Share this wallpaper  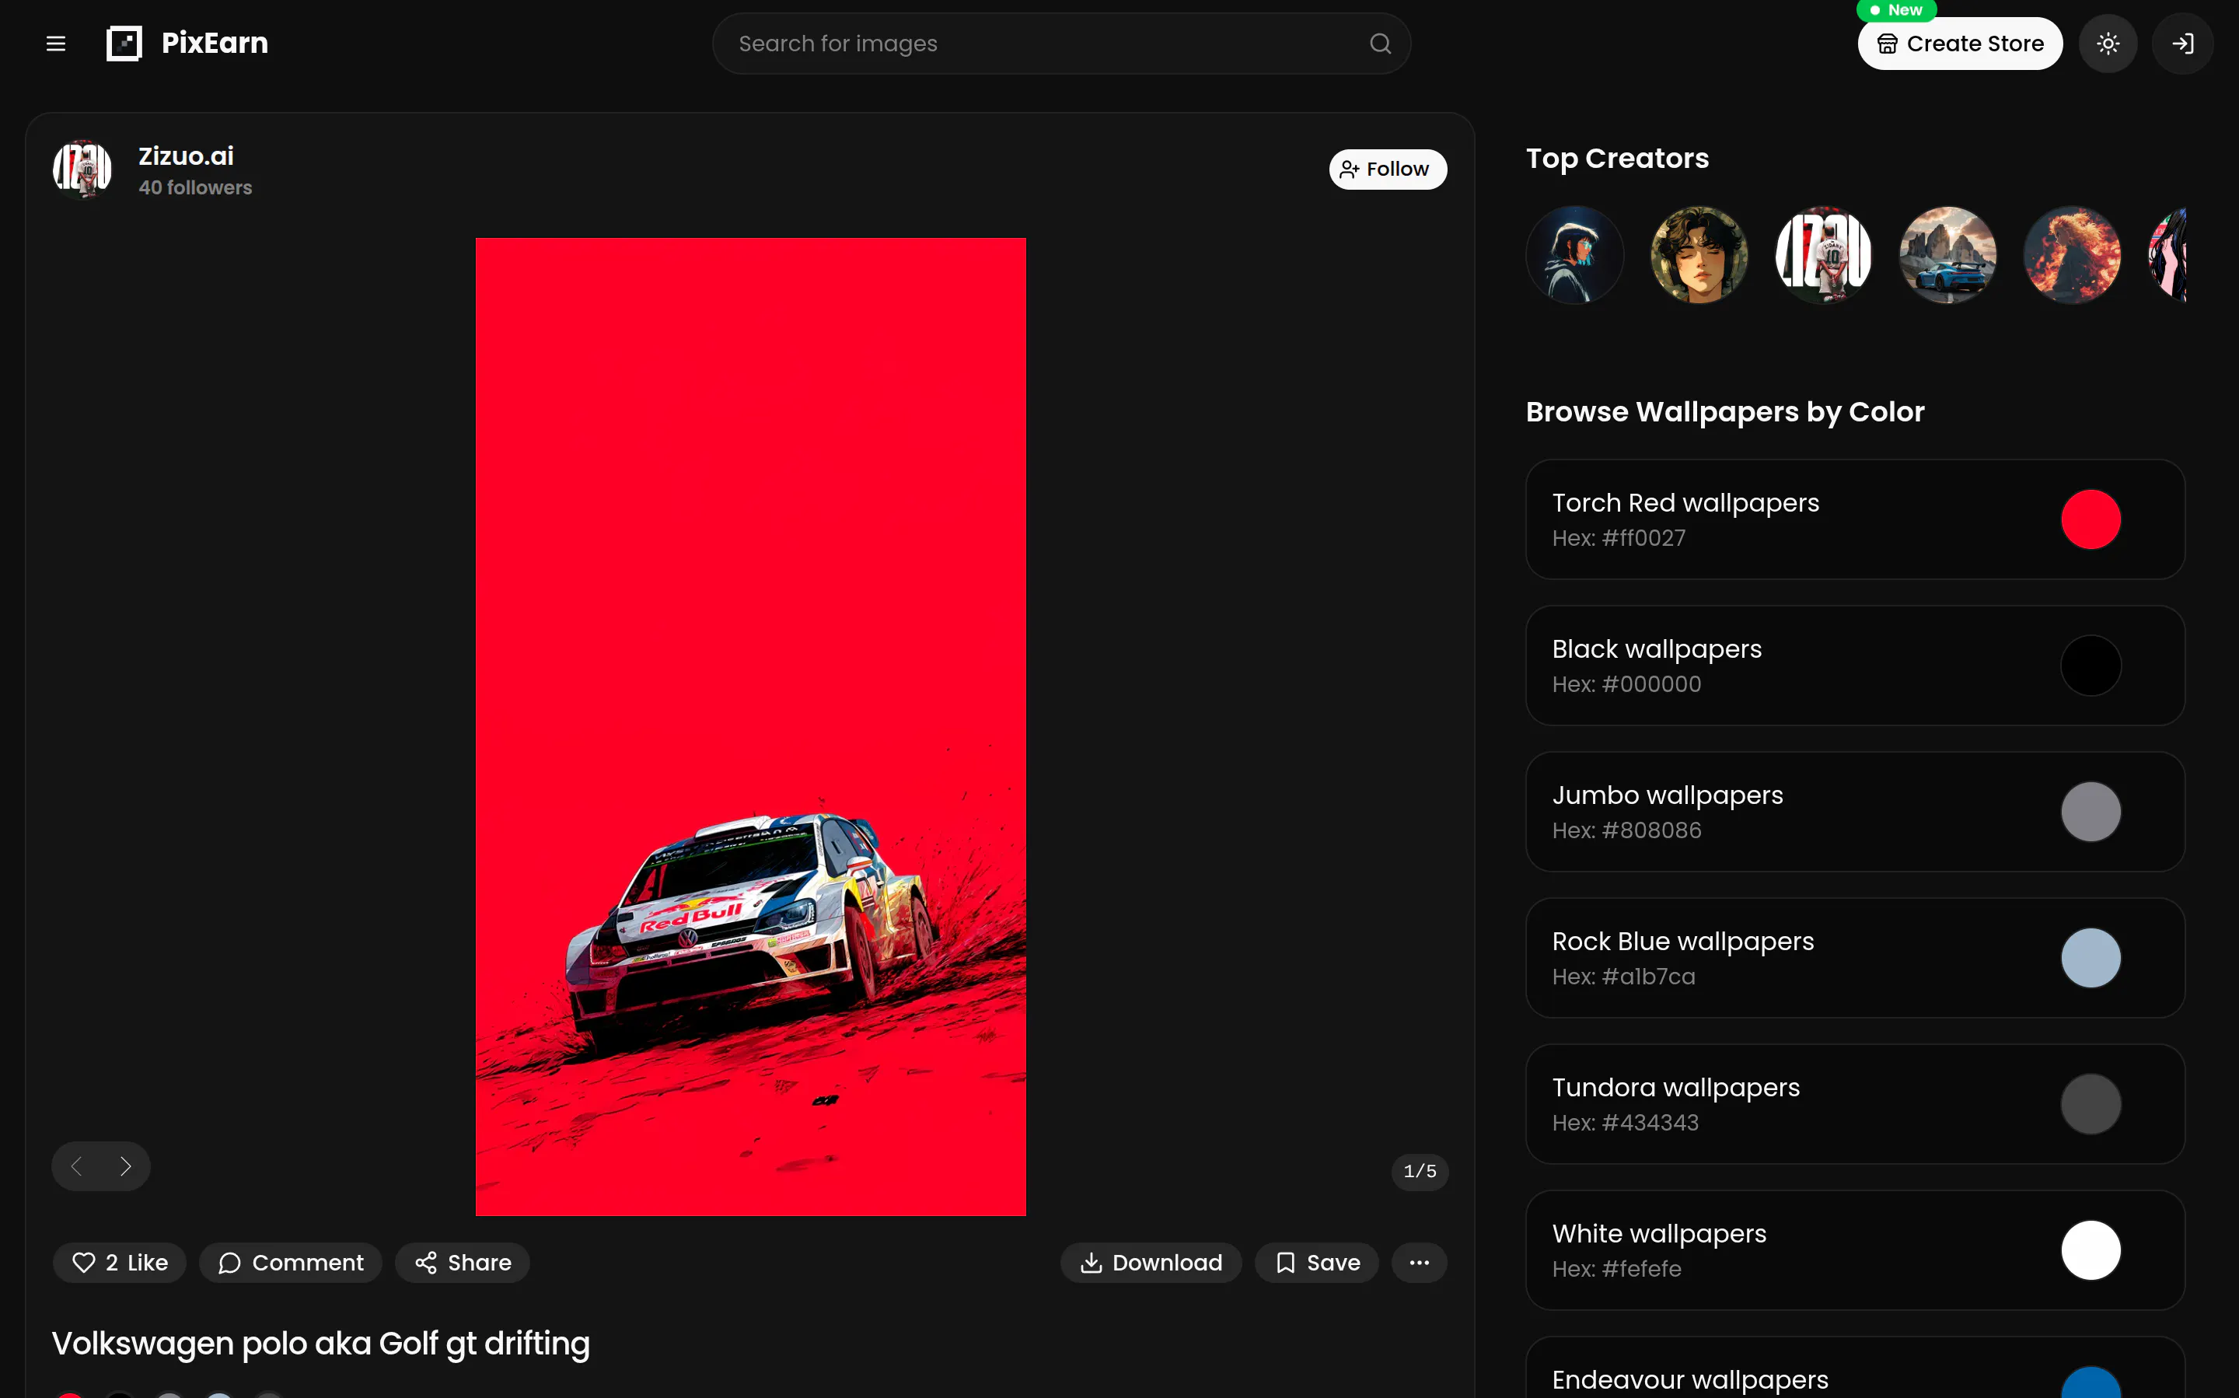[x=463, y=1262]
